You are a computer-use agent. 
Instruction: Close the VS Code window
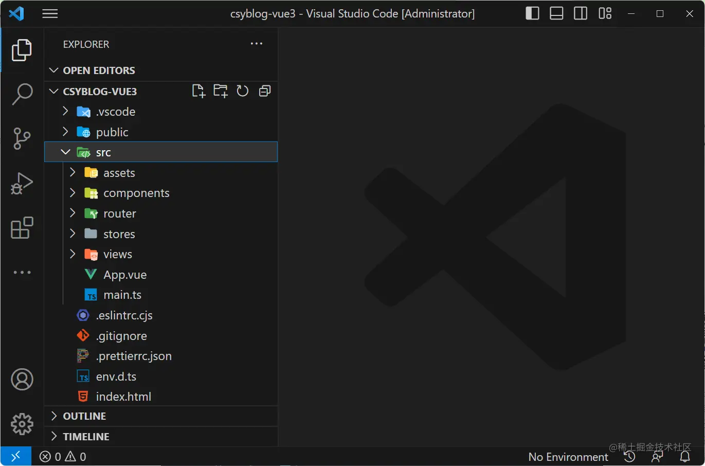coord(690,14)
